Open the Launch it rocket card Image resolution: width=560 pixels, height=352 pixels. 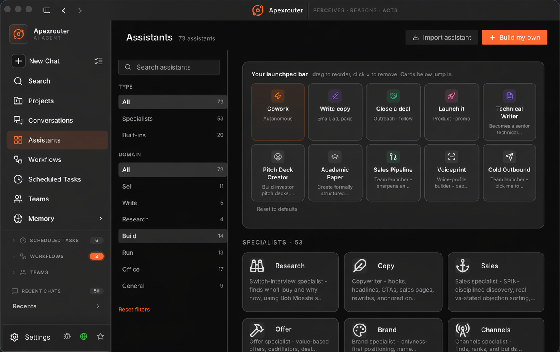(x=452, y=112)
